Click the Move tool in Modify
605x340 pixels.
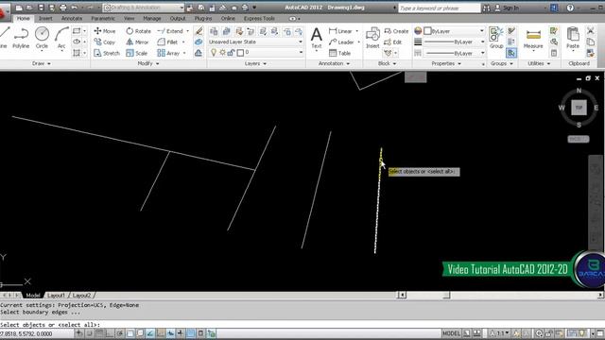105,31
